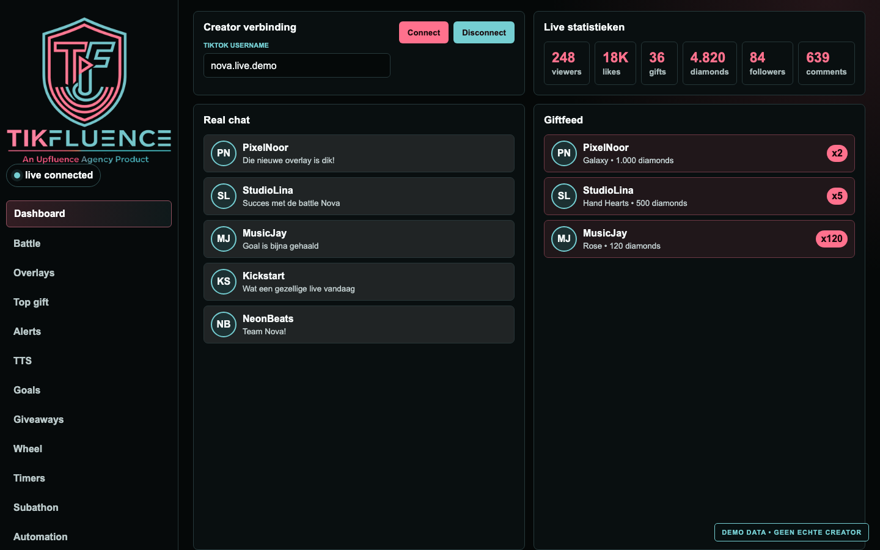Click StudioLina's SL avatar in Real chat
Viewport: 880px width, 550px height.
click(224, 196)
